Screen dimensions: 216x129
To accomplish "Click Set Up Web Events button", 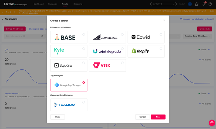I will coord(15,29).
